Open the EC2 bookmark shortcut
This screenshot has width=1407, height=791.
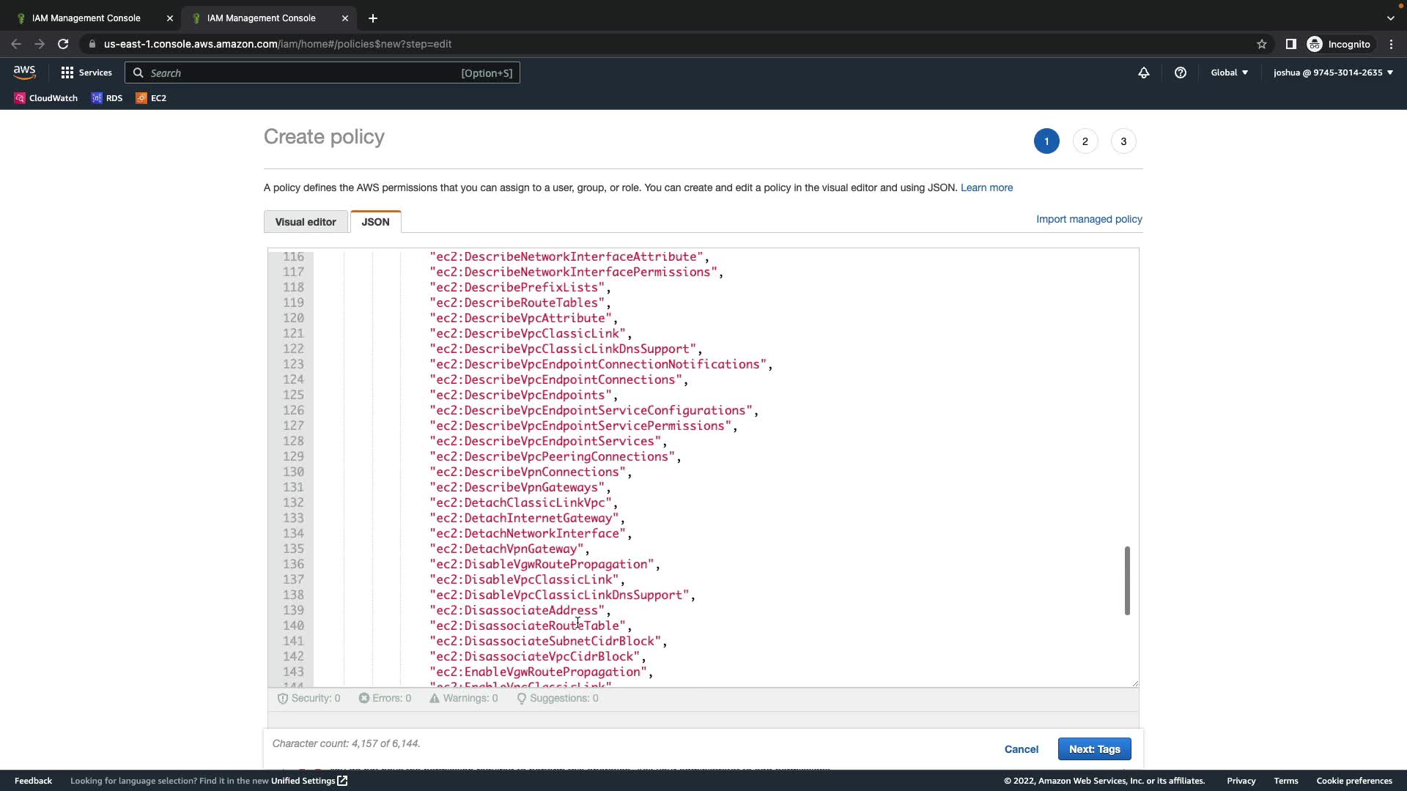coord(152,98)
